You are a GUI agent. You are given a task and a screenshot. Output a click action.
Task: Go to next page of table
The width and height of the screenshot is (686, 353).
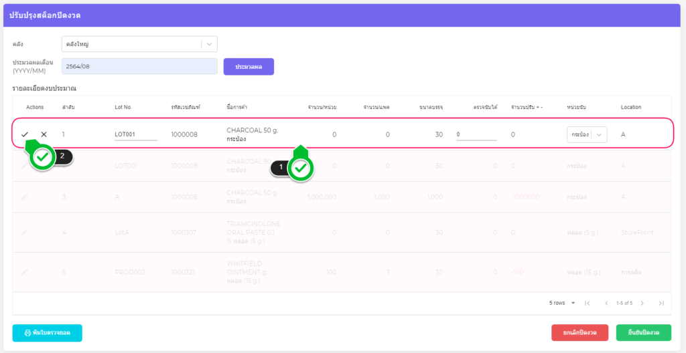click(642, 303)
